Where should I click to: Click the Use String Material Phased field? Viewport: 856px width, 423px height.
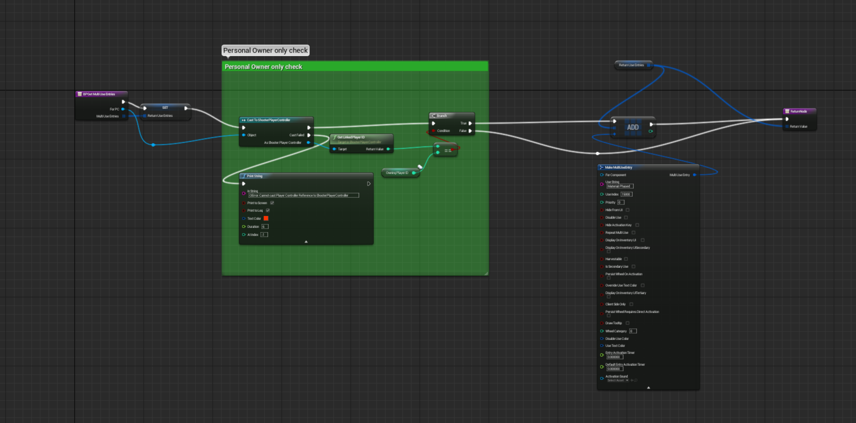point(620,186)
